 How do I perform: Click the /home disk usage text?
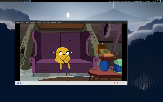coord(125,1)
